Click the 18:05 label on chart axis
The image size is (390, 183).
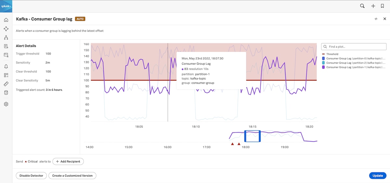click(139, 127)
